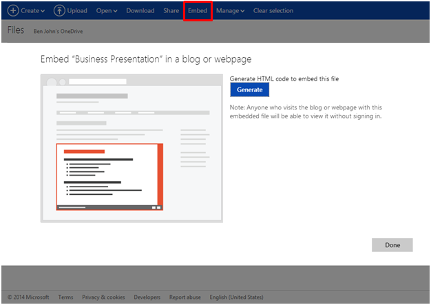Open Ben John's OneDrive breadcrumb
Image resolution: width=431 pixels, height=305 pixels.
(x=58, y=31)
